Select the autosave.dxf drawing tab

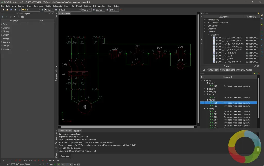(64, 14)
